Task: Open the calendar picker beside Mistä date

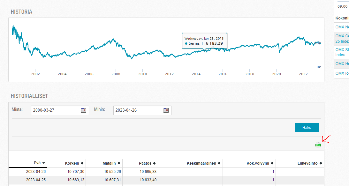Action: coord(84,110)
